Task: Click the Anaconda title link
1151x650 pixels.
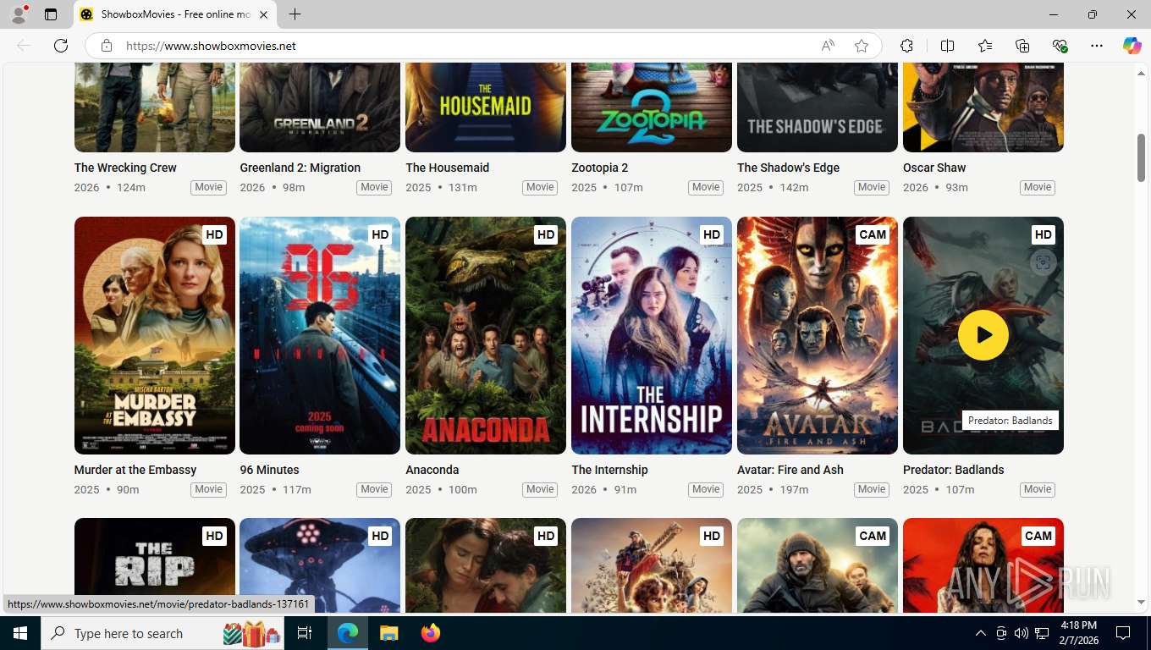Action: click(x=432, y=470)
